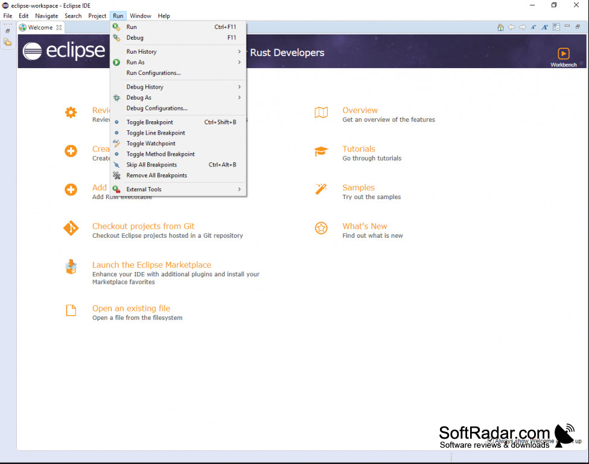
Task: Select the Welcome tab
Action: pos(40,27)
